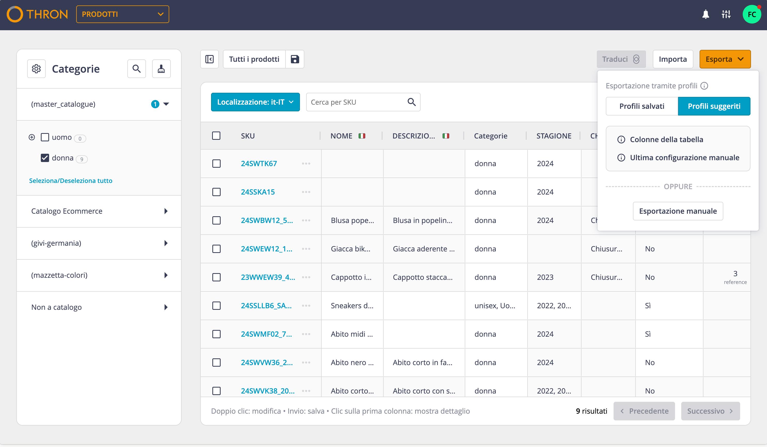This screenshot has width=767, height=447.
Task: Expand the uomo category plus icon
Action: pyautogui.click(x=32, y=137)
